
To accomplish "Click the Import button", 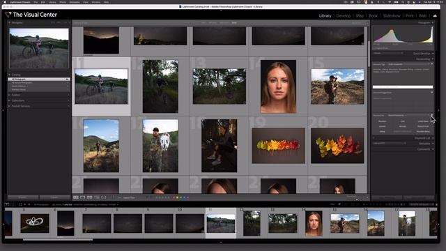I will tap(23, 197).
